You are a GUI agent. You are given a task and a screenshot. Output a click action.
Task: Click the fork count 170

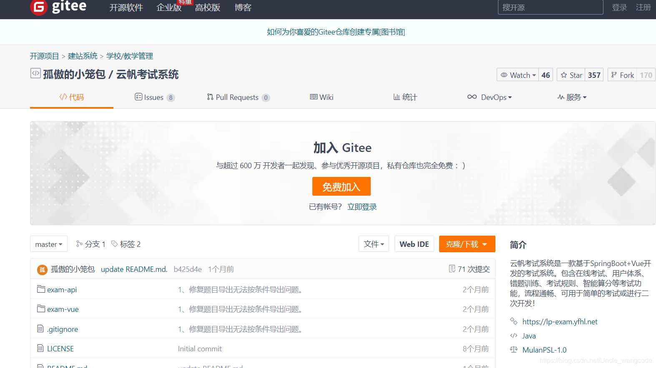pyautogui.click(x=646, y=75)
